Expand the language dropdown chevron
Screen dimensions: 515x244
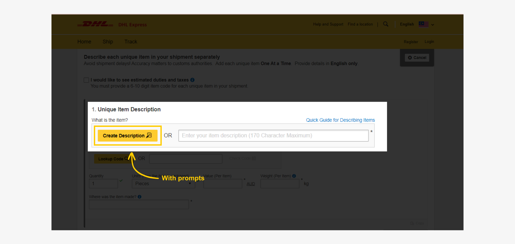coord(433,25)
